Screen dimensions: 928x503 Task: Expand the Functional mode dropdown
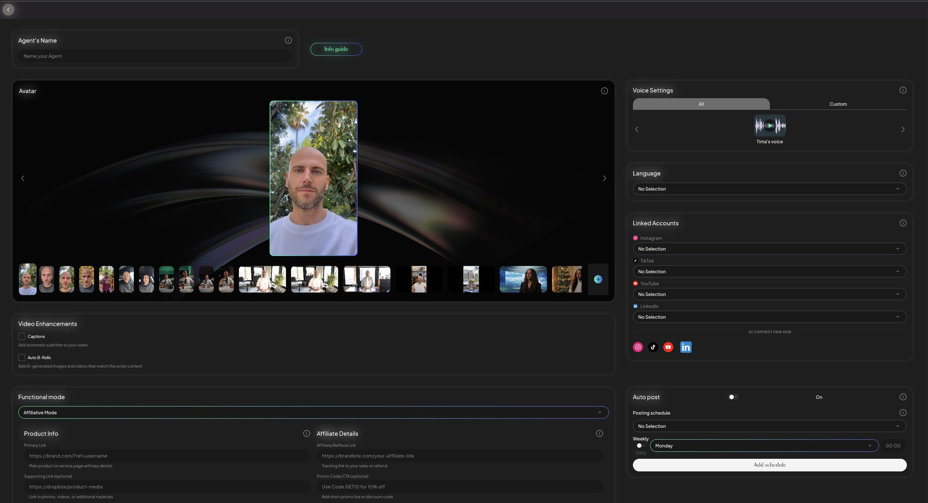313,412
